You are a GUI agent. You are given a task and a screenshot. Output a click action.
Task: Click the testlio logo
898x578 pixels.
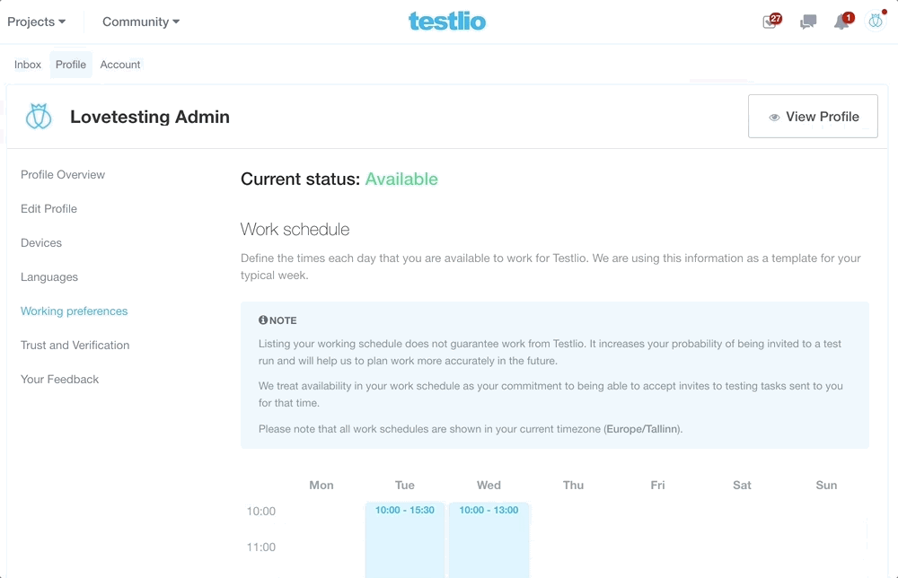click(x=447, y=22)
